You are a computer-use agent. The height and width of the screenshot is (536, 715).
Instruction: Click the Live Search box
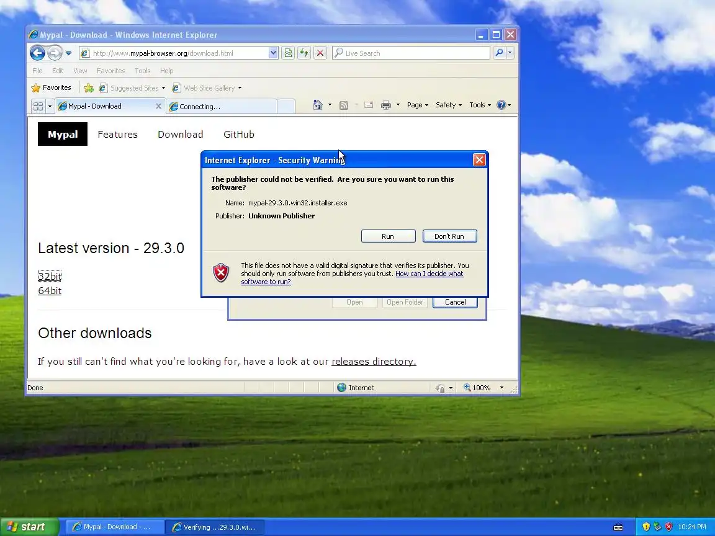[x=411, y=53]
